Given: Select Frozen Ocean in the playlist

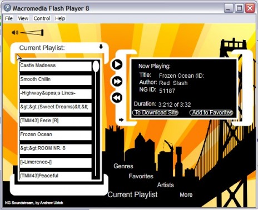Looking at the screenshot, I should tap(56, 135).
